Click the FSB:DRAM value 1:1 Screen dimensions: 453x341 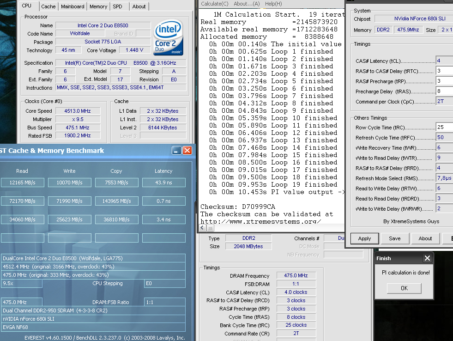click(296, 284)
